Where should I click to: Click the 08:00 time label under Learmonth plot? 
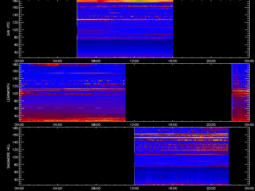tap(96, 125)
